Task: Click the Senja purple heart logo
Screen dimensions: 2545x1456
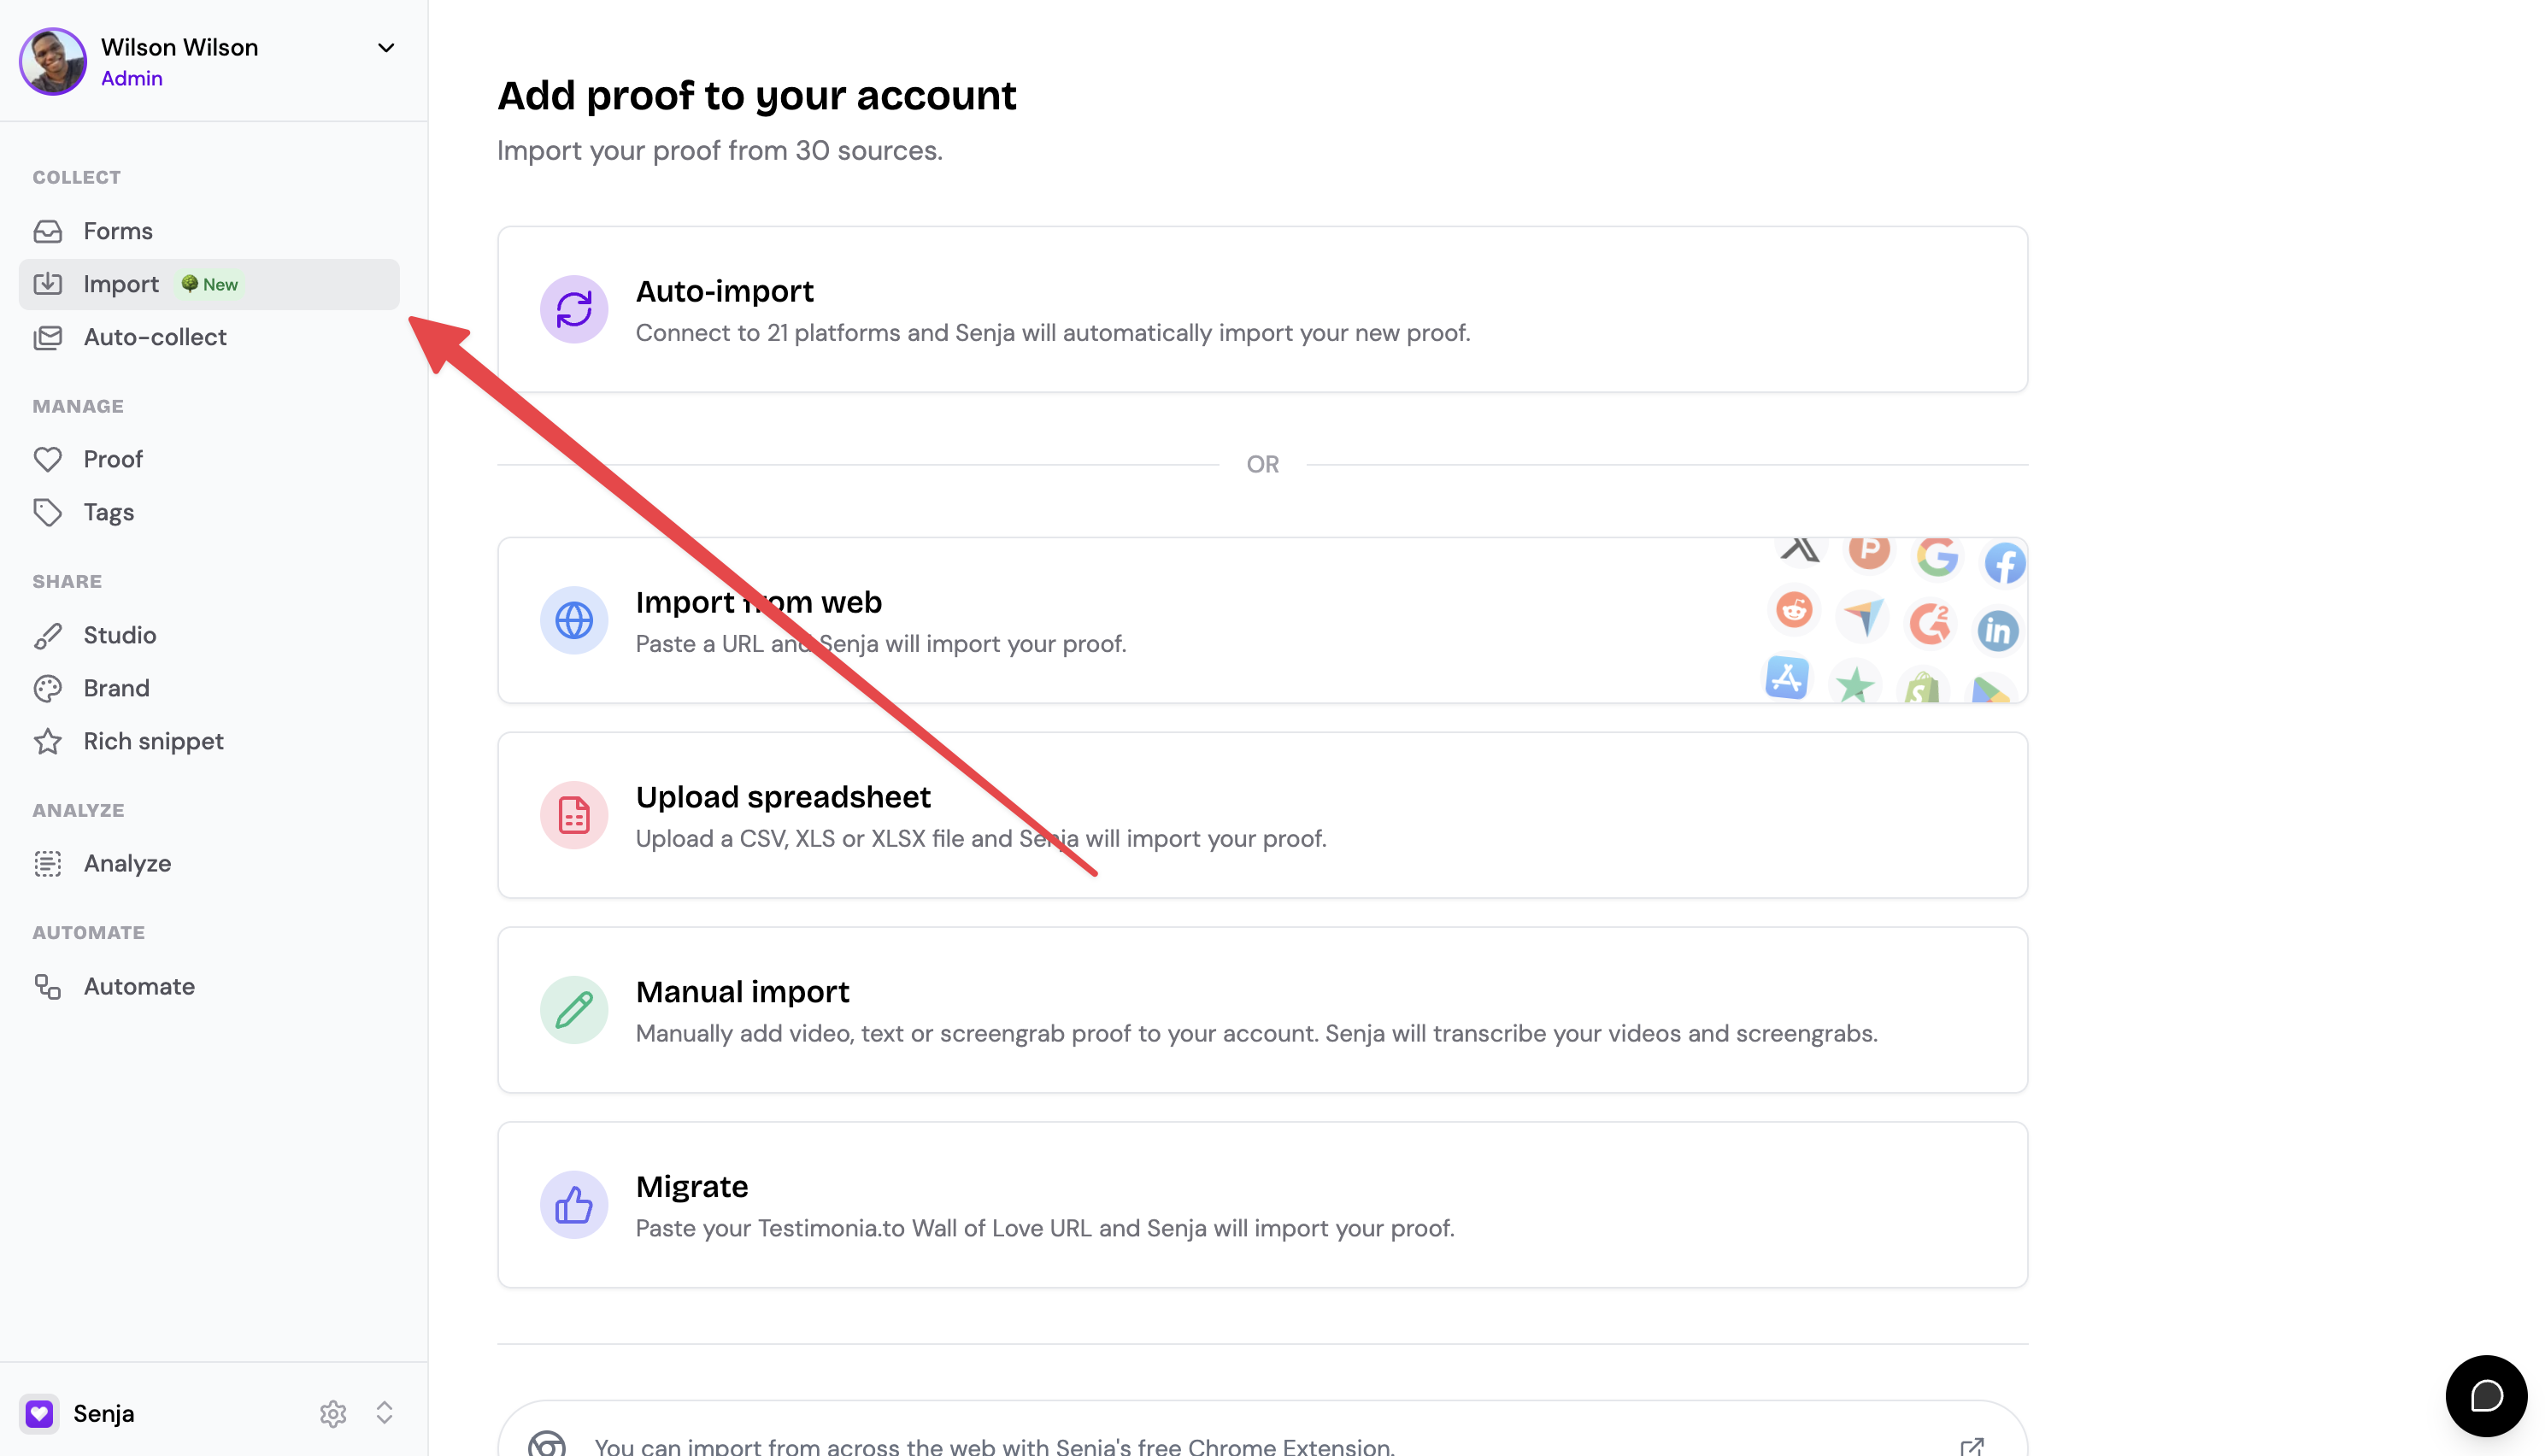Action: (x=39, y=1413)
